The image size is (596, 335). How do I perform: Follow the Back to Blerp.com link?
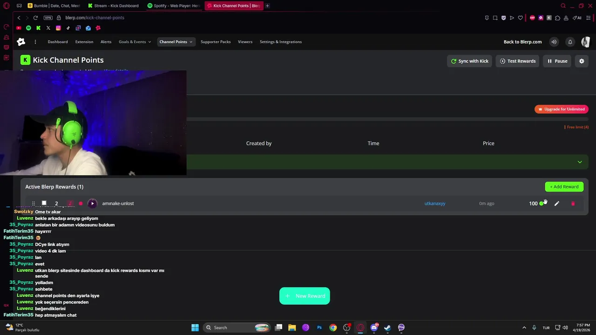pos(522,42)
